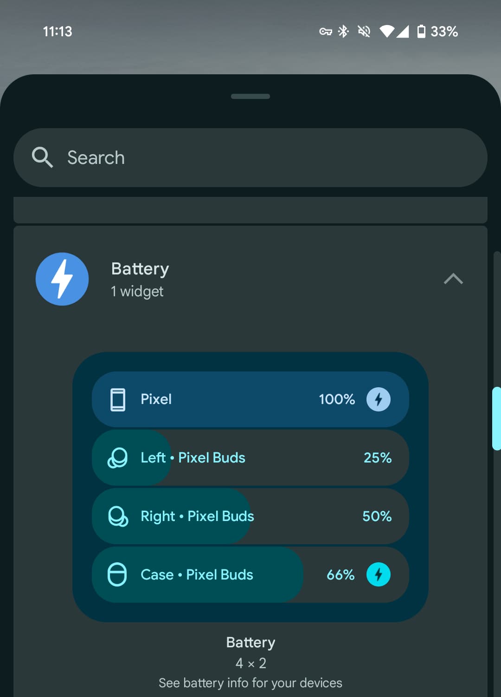Tap the bottom sheet drag handle
Viewport: 501px width, 697px height.
coord(250,97)
